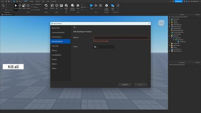This screenshot has width=201, height=113.
Task: Click the Collaborate button
Action: click(x=178, y=1)
